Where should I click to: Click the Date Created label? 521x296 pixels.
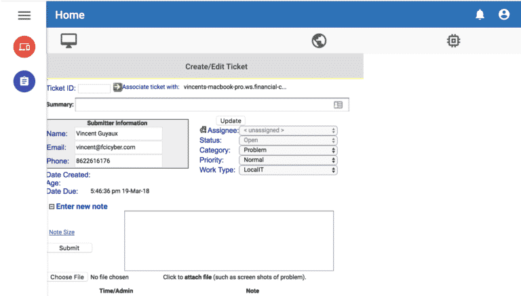pos(69,175)
